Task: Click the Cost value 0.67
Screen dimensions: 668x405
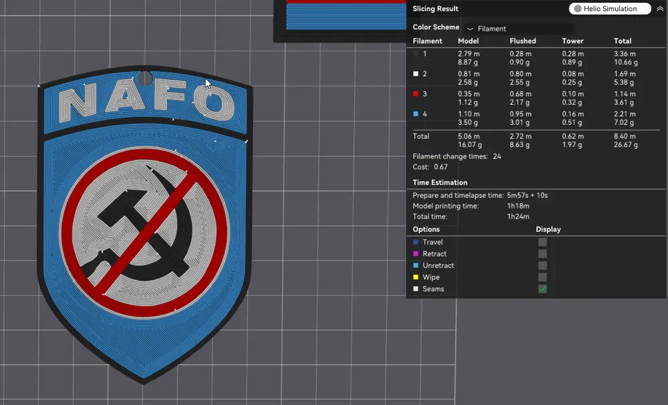Action: click(440, 167)
